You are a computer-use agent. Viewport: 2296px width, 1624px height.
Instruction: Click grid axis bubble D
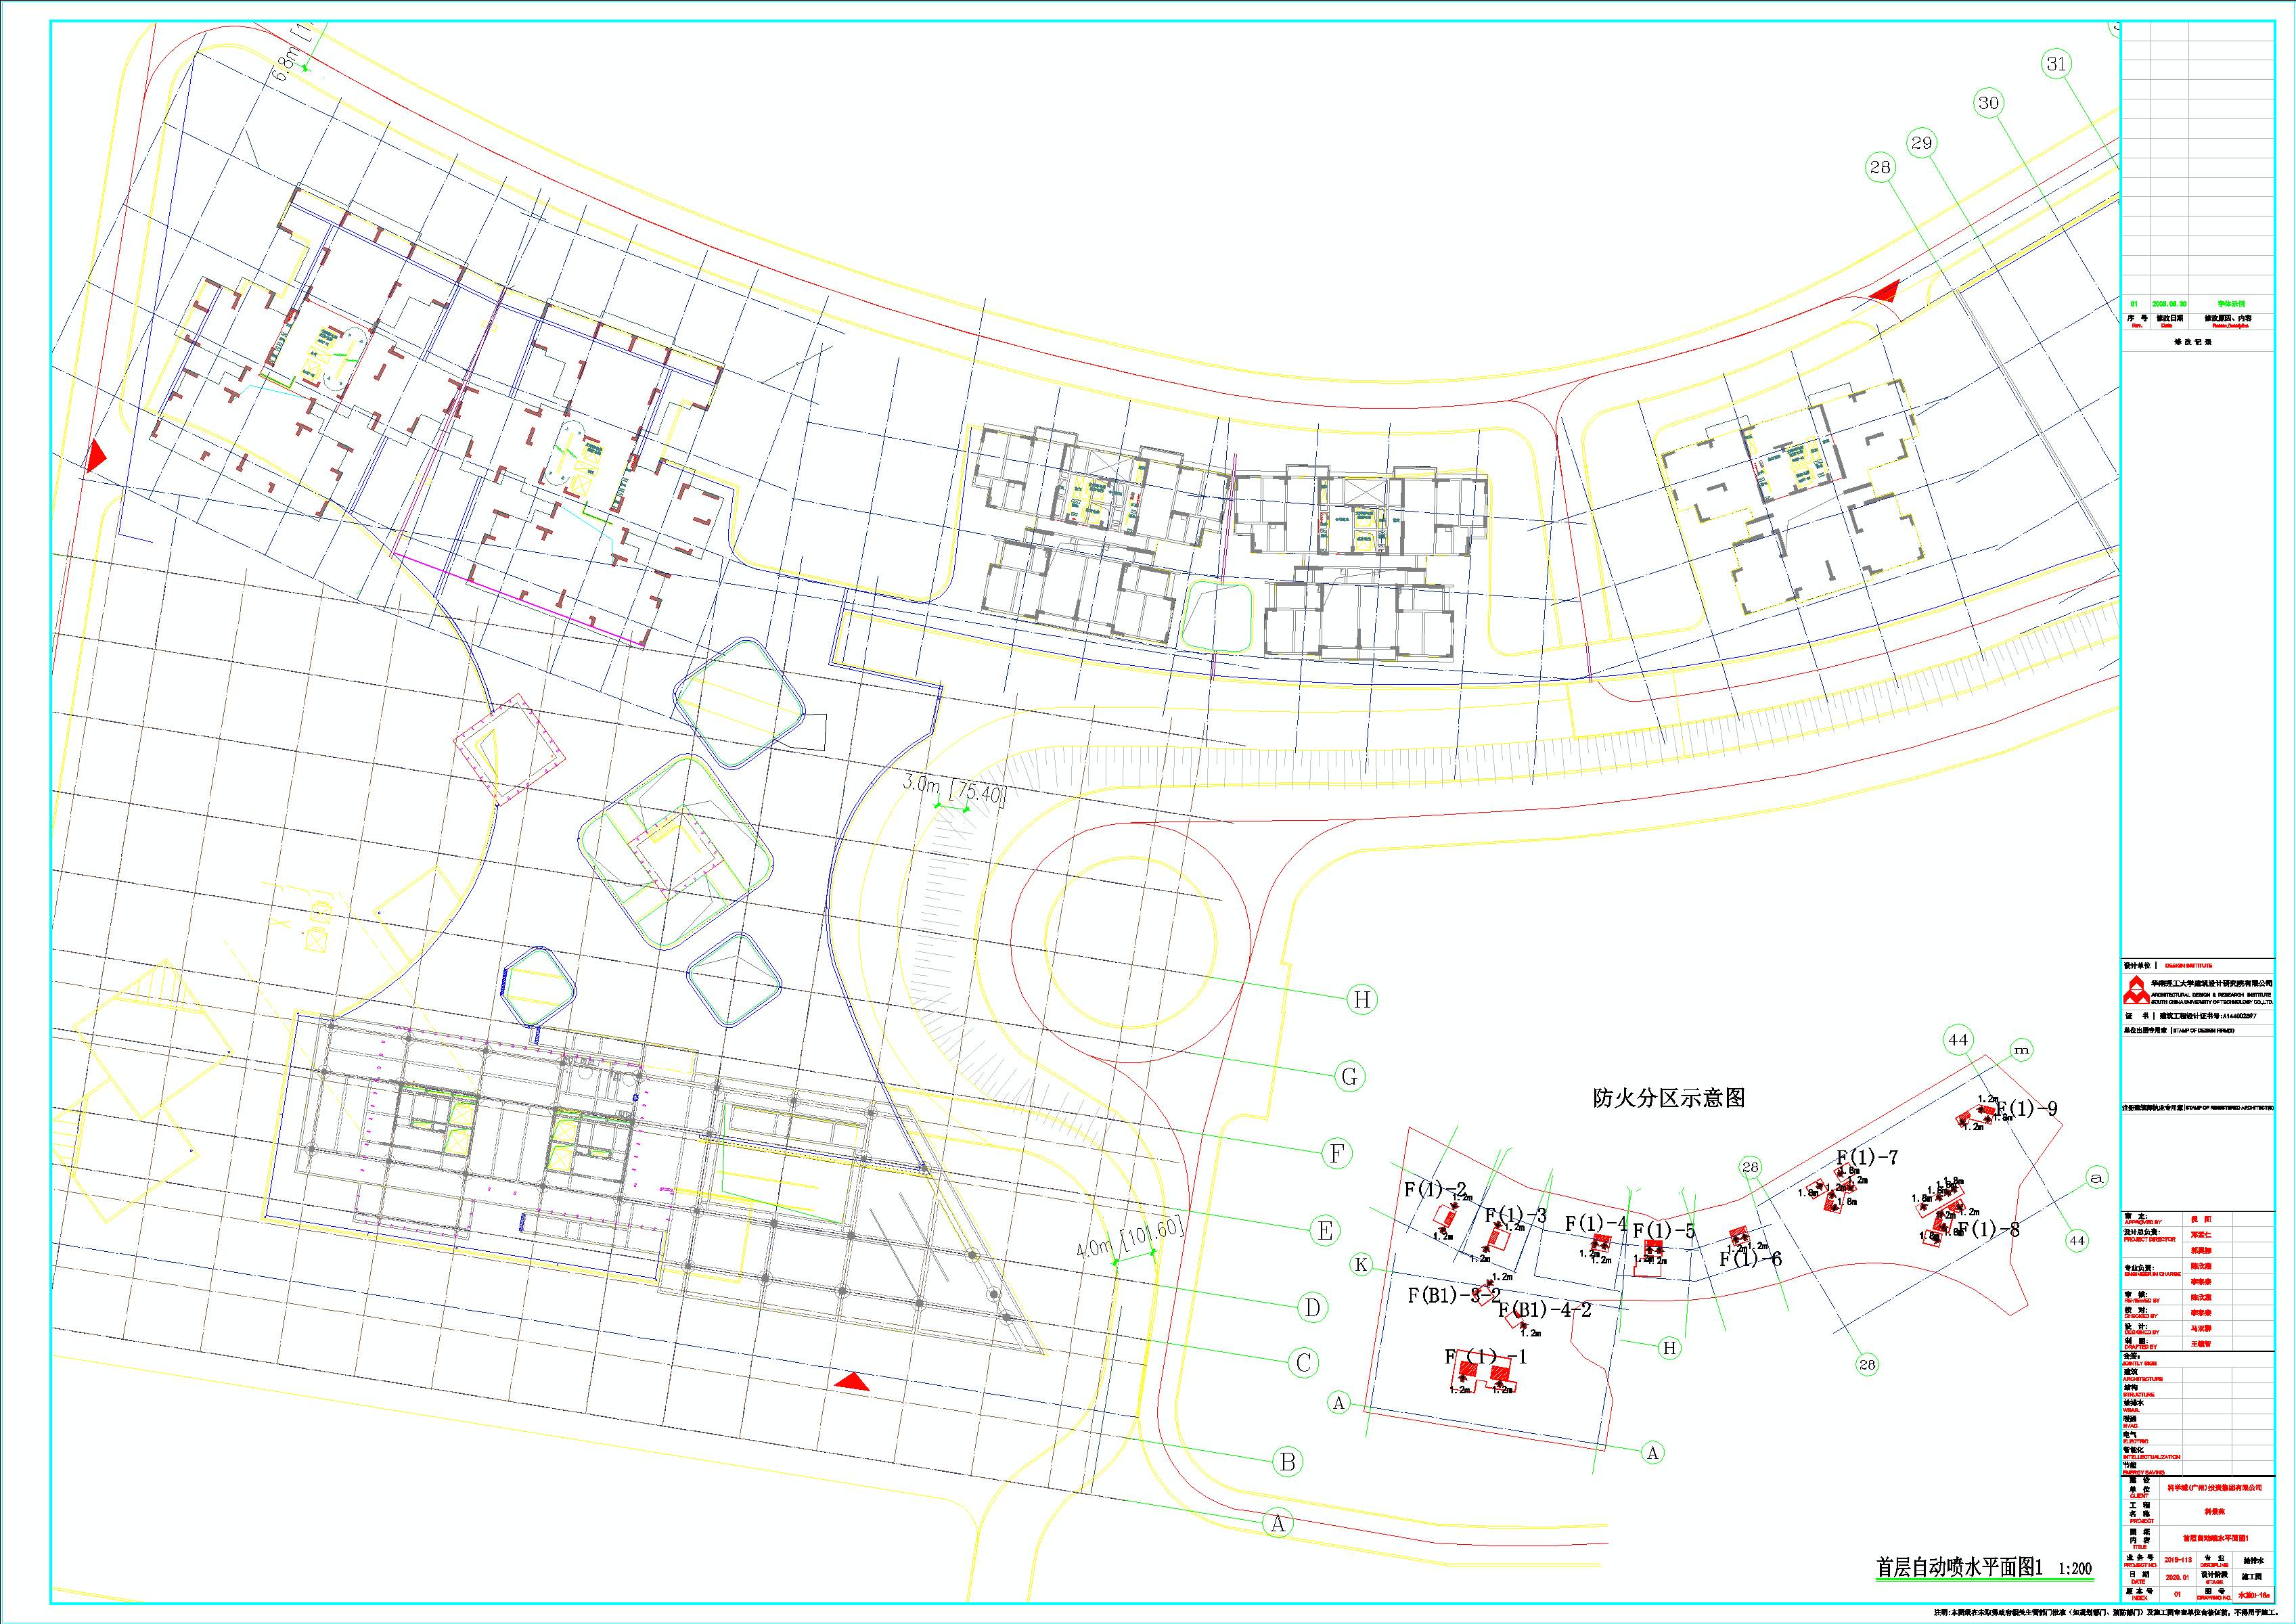(x=1312, y=1307)
